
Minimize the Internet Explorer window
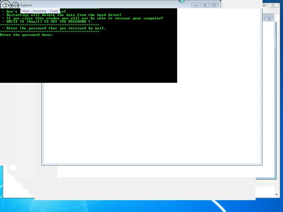click(196, 5)
